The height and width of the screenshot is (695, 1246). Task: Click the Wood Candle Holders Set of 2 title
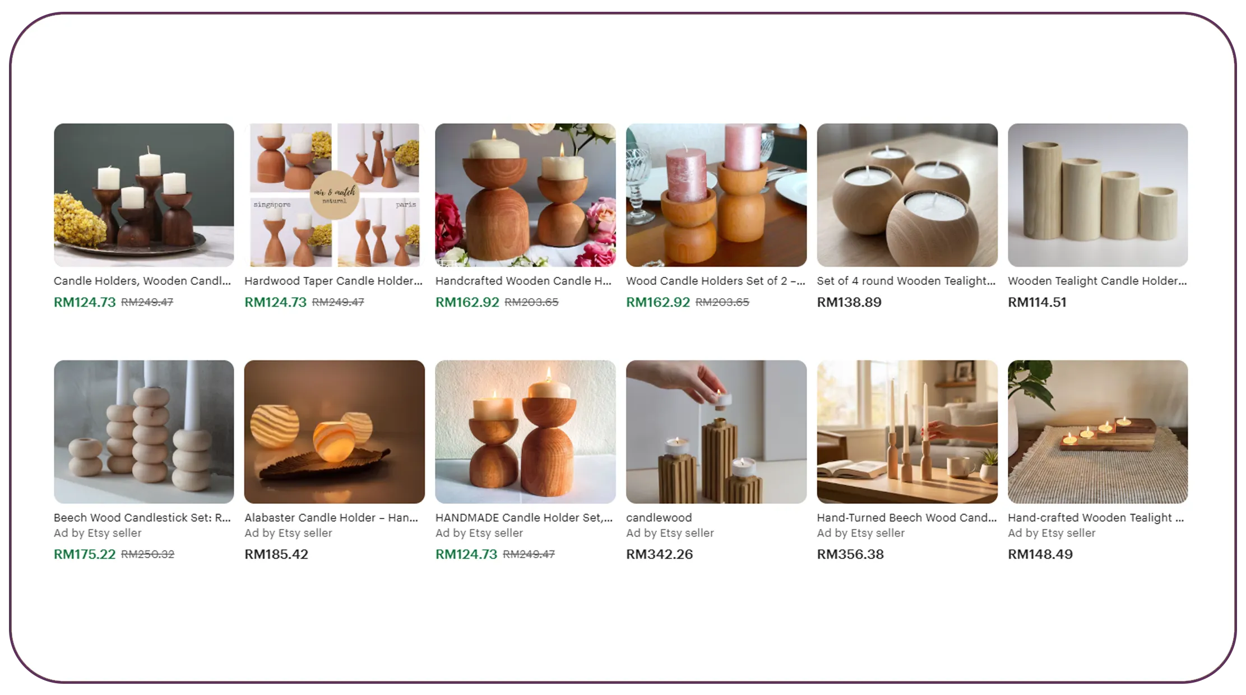(x=715, y=281)
